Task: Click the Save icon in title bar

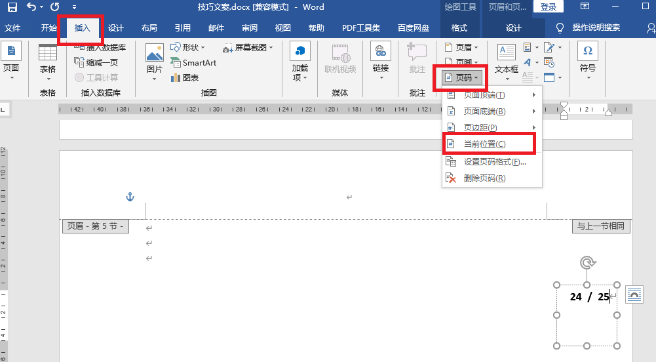Action: tap(12, 7)
